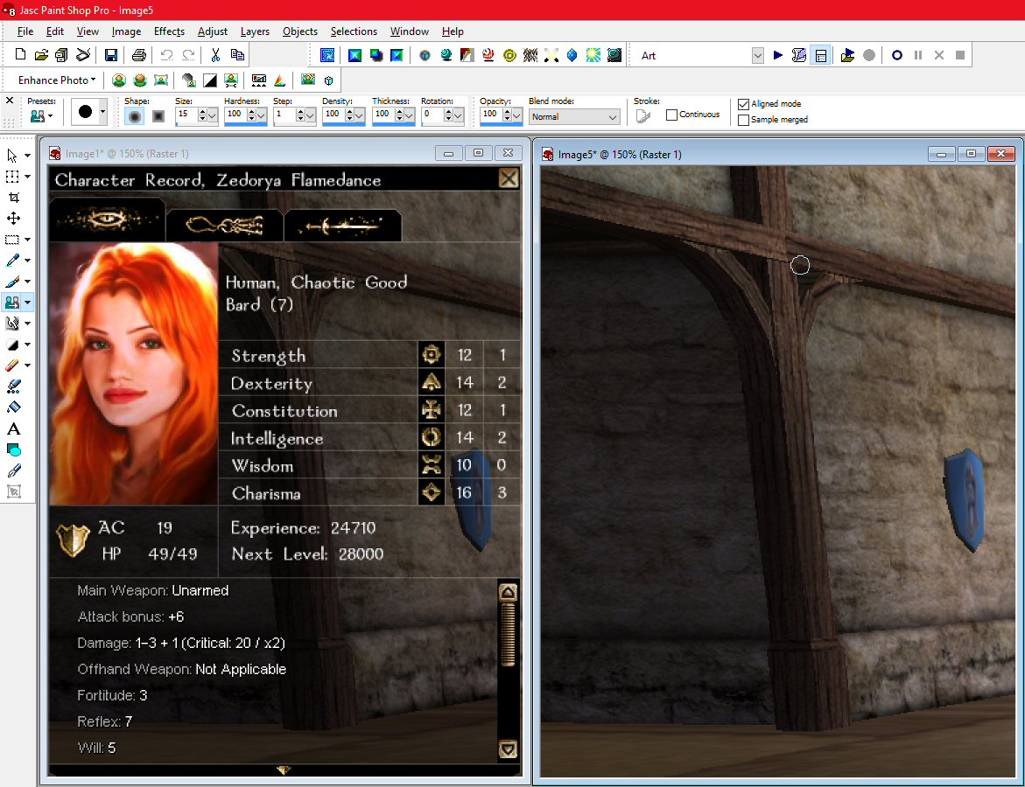Select the Crop tool
This screenshot has height=787, width=1025.
[x=13, y=198]
